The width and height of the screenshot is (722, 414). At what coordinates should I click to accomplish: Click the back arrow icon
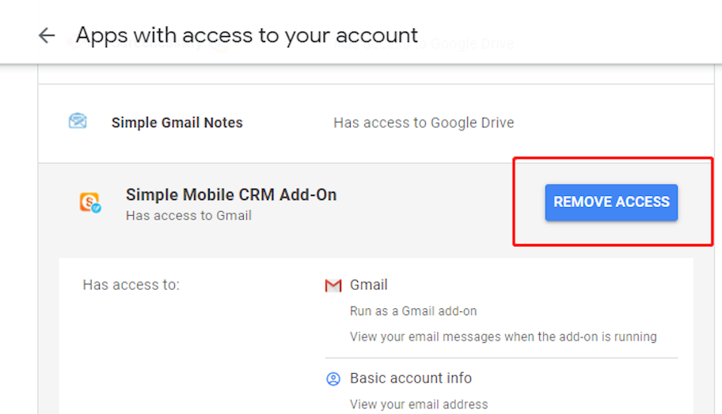click(47, 36)
